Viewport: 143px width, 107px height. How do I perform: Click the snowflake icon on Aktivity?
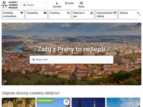tap(138, 13)
